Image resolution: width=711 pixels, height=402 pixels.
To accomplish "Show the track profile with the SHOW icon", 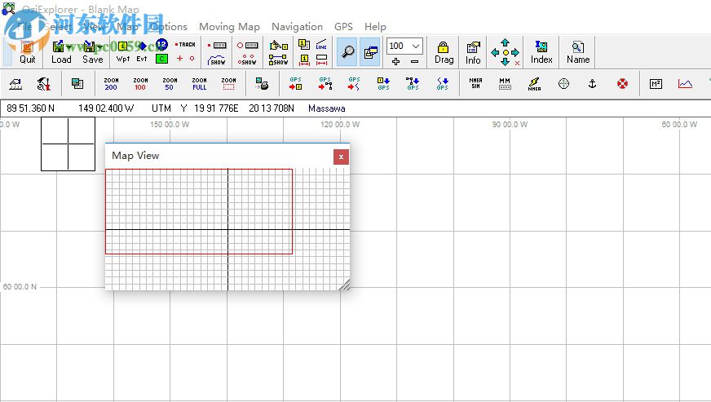I will [216, 60].
